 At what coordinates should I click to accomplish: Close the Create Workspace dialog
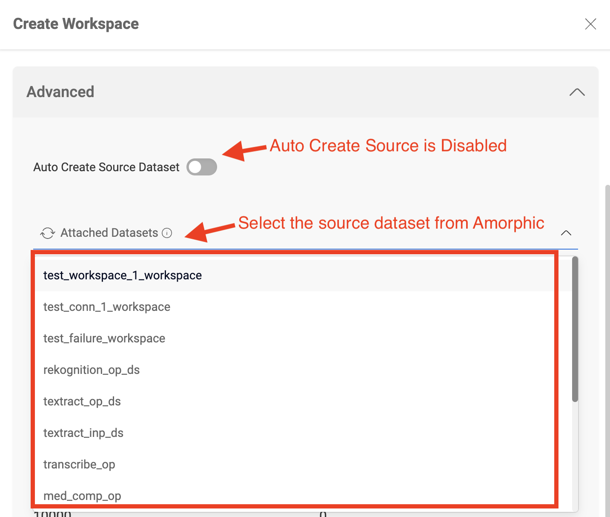590,24
